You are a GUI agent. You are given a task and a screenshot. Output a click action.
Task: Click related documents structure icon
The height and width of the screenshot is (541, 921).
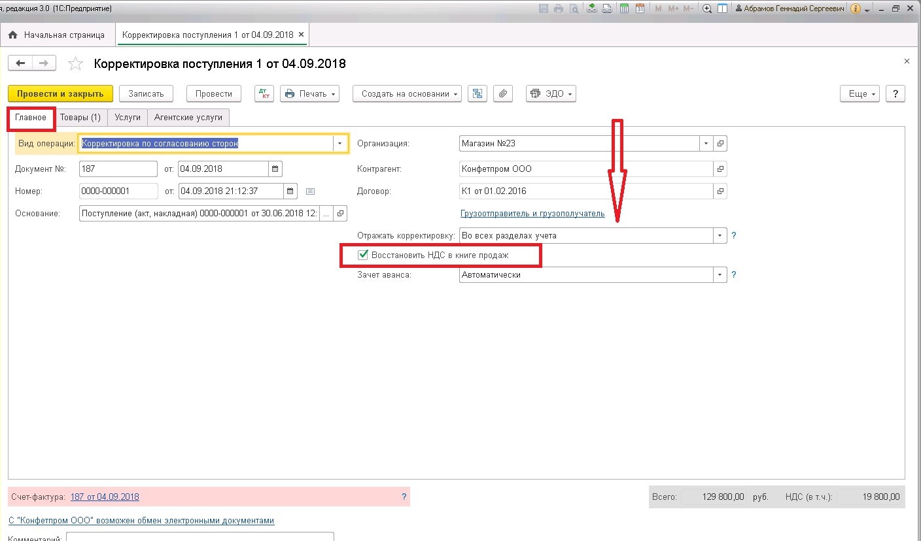[477, 94]
